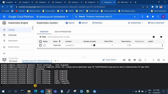Expand the search bar dropdown chevron
The height and width of the screenshot is (94, 168).
[x=135, y=17]
